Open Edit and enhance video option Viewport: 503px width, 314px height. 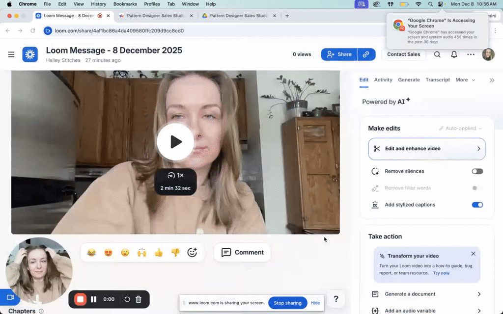(427, 149)
